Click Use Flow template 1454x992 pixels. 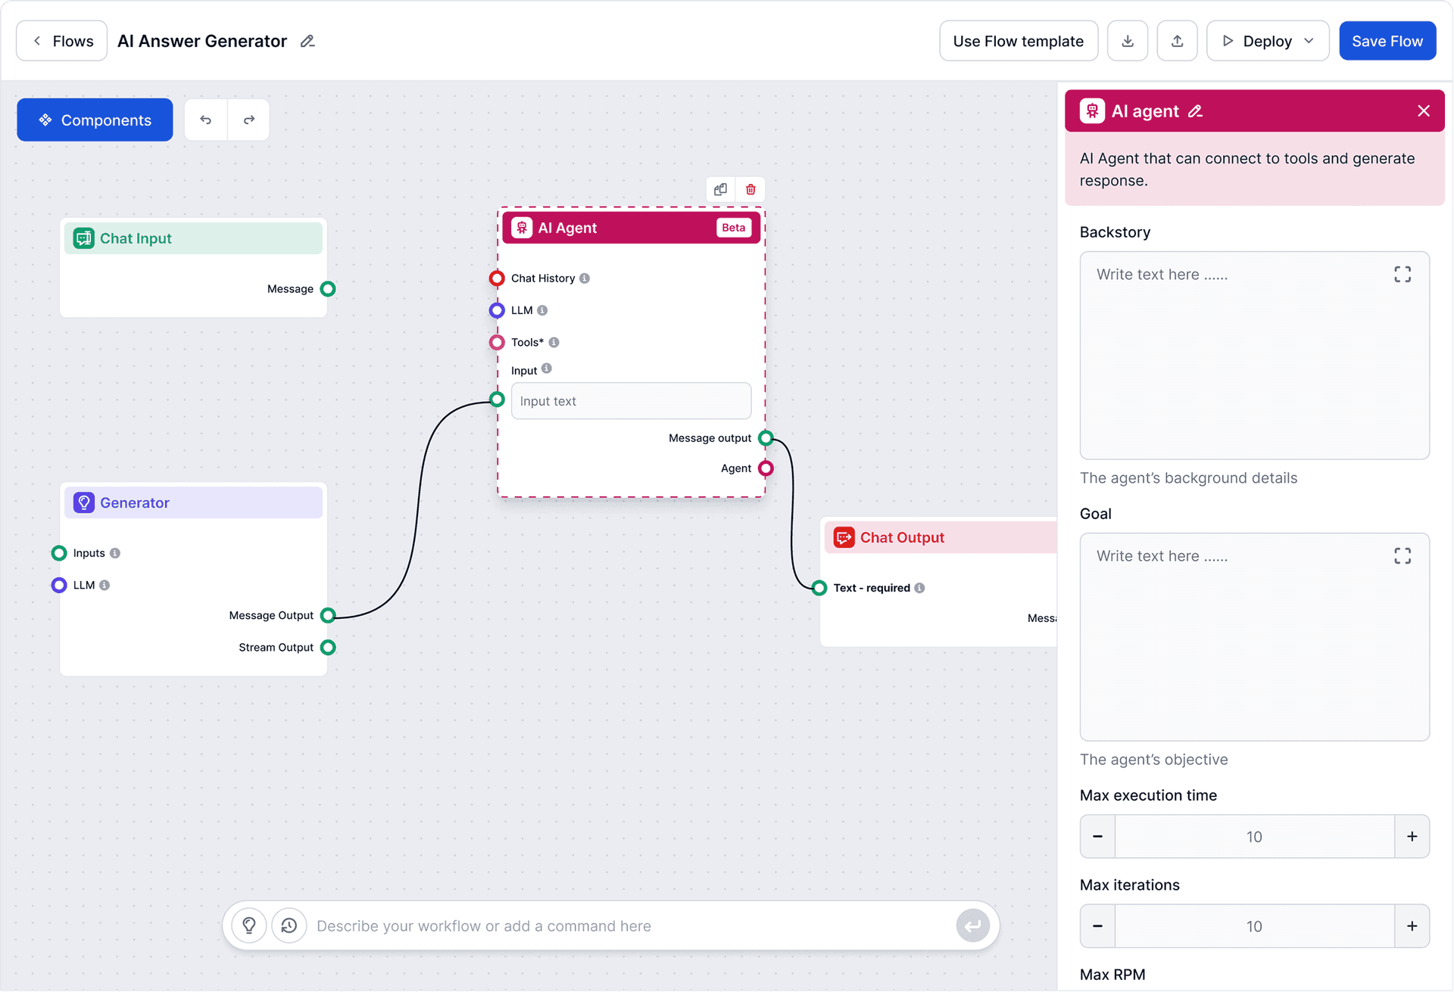tap(1019, 40)
